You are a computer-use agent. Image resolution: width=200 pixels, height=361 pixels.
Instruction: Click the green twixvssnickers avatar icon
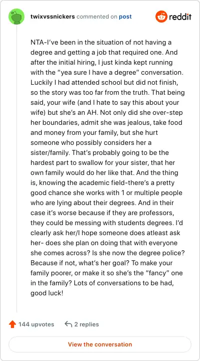[16, 17]
